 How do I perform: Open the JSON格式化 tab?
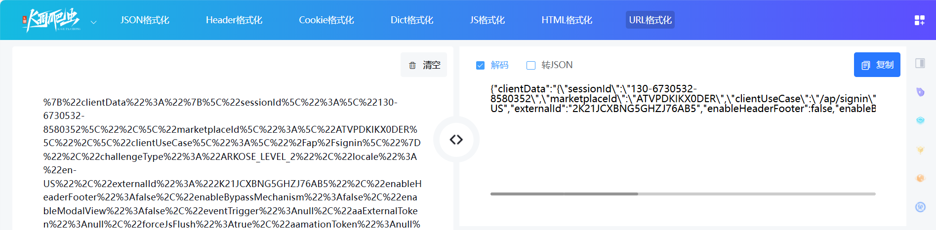coord(145,20)
